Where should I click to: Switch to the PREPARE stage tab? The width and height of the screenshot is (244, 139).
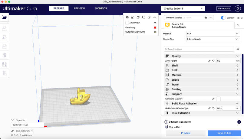point(59,8)
